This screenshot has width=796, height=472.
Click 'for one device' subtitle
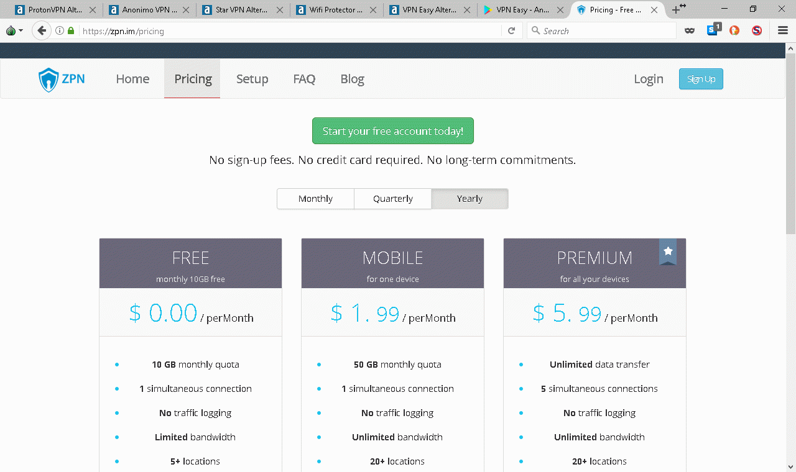point(392,279)
